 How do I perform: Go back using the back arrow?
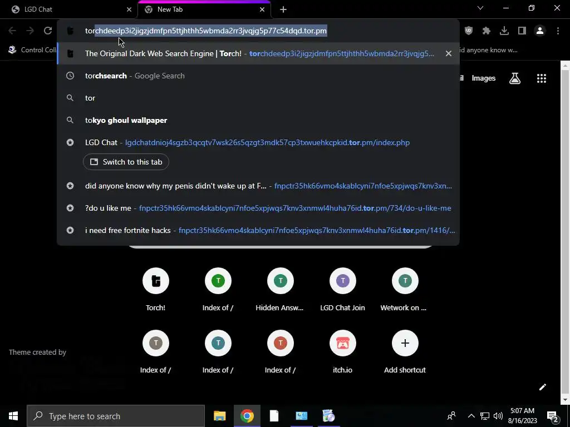tap(12, 31)
